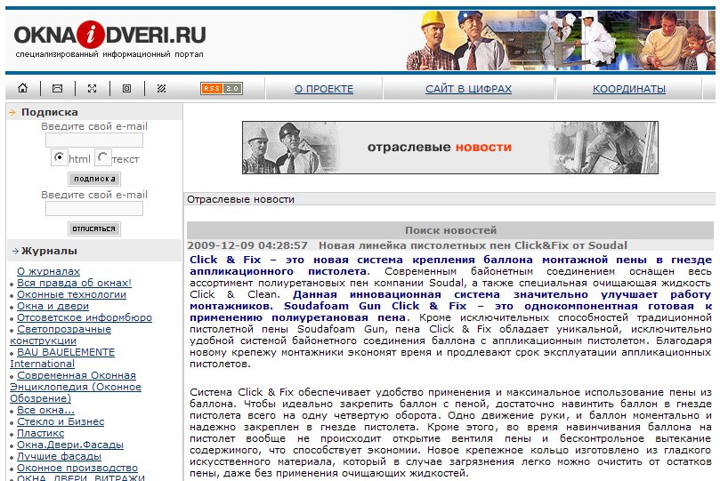
Task: Select the html radio option
Action: pos(60,157)
